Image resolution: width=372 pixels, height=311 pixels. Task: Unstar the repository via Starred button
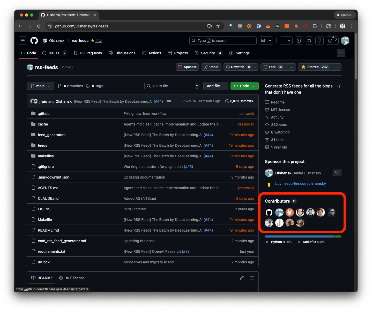(315, 67)
